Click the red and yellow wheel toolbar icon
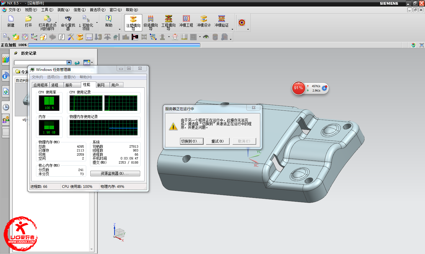The width and height of the screenshot is (425, 254). (x=242, y=23)
